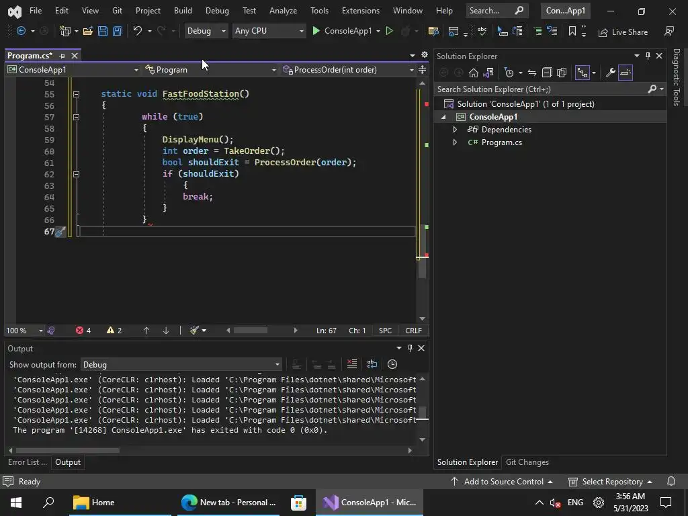Click the Search Solution Explorer input field
Viewport: 688px width, 516px height.
coord(543,89)
